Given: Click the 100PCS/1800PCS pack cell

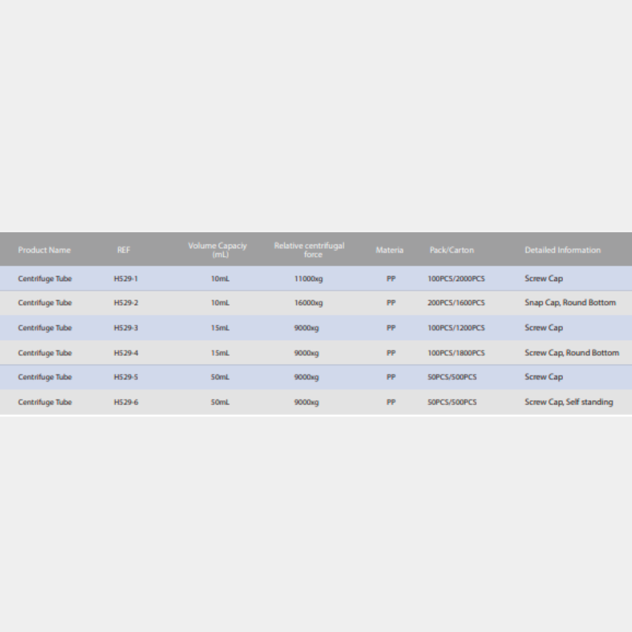Looking at the screenshot, I should point(456,353).
